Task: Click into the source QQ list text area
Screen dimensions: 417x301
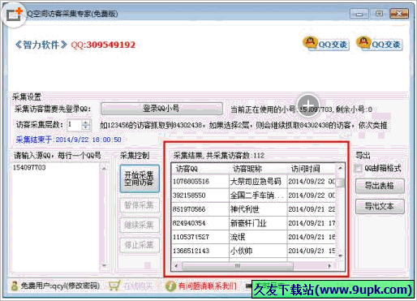Action: 56,217
